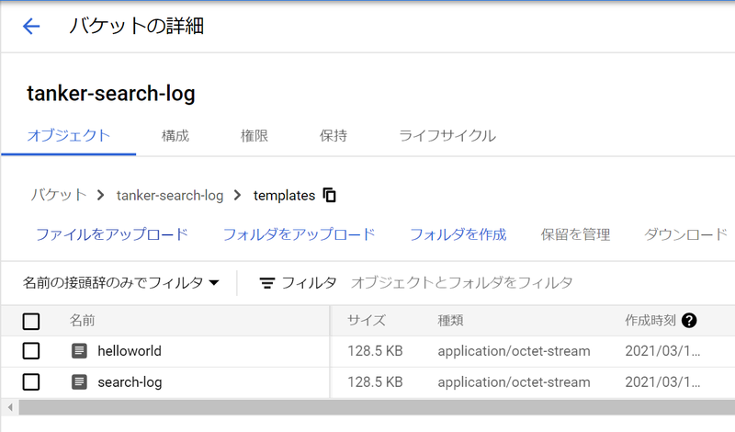Click the filter lines icon
Image resolution: width=735 pixels, height=432 pixels.
tap(267, 283)
